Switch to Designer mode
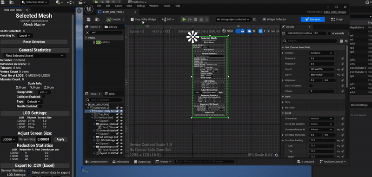 click(312, 20)
